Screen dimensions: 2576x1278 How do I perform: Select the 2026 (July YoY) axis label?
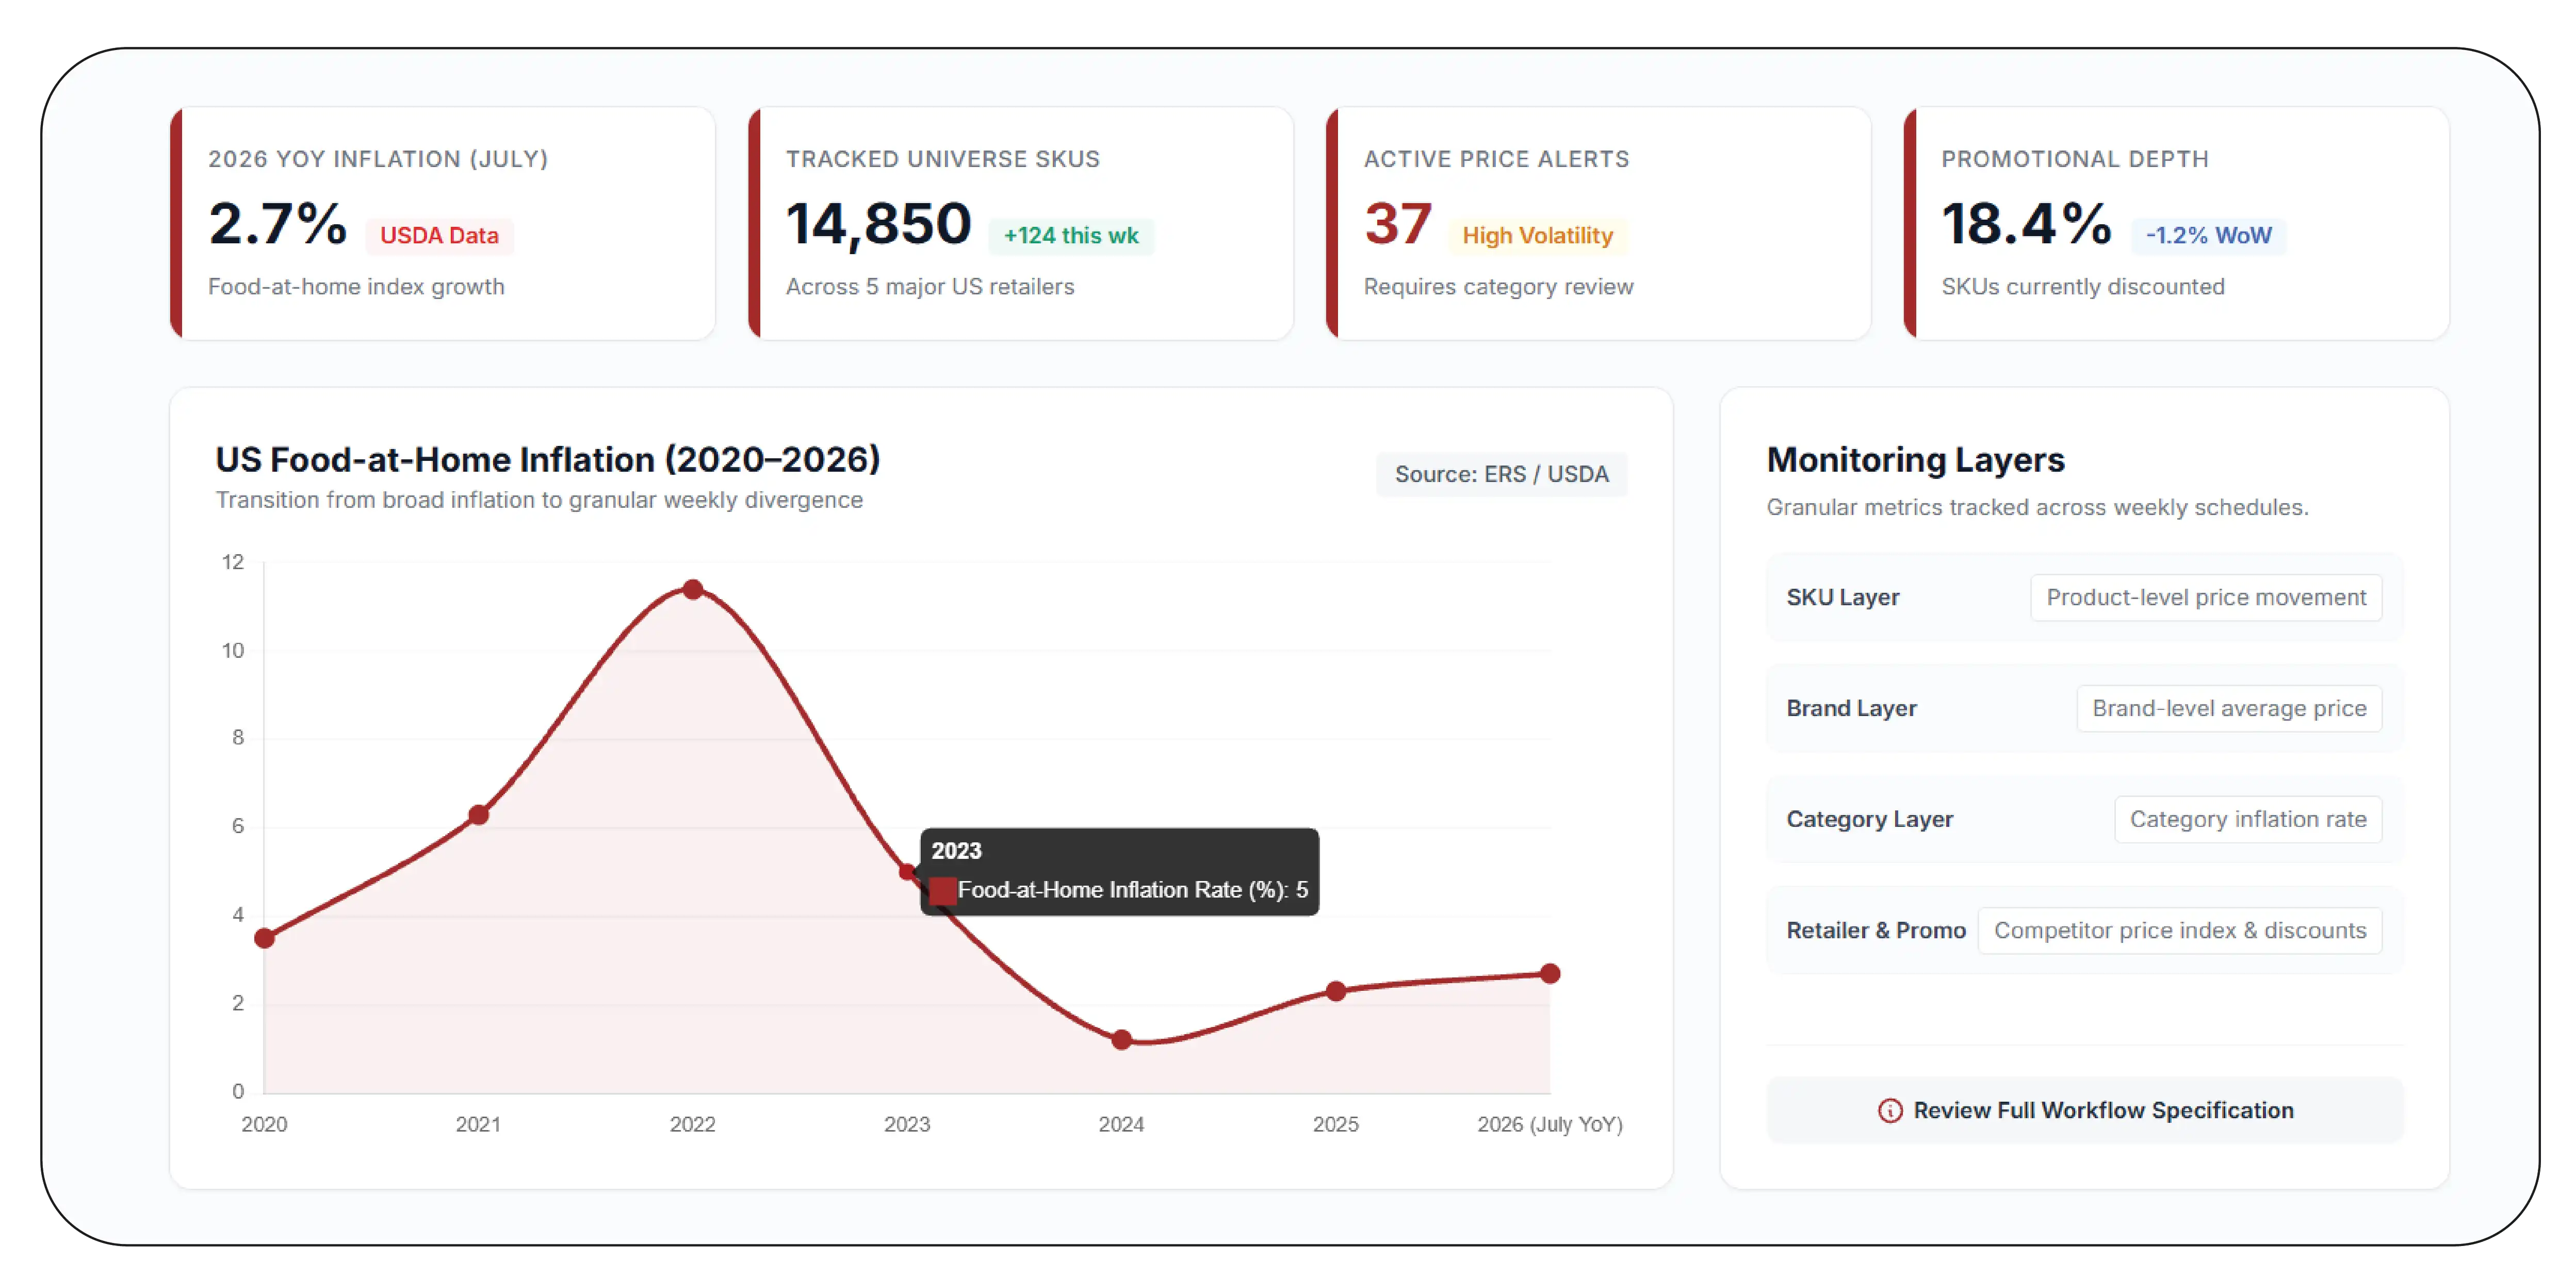1550,1124
